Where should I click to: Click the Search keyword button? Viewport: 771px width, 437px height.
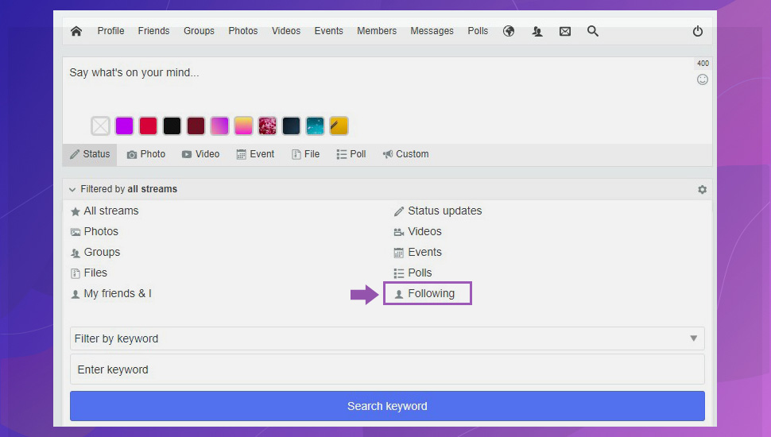click(x=387, y=406)
